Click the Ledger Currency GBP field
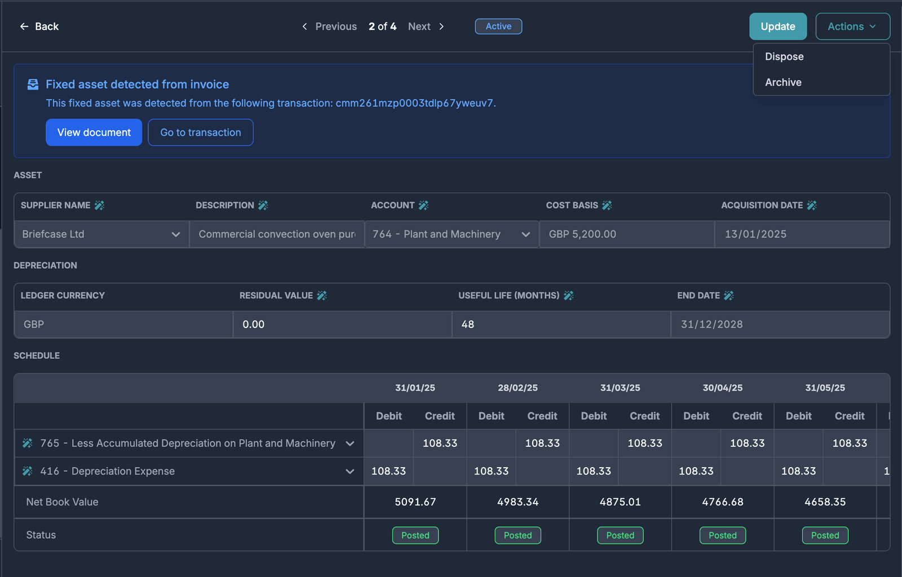902x577 pixels. pos(123,325)
